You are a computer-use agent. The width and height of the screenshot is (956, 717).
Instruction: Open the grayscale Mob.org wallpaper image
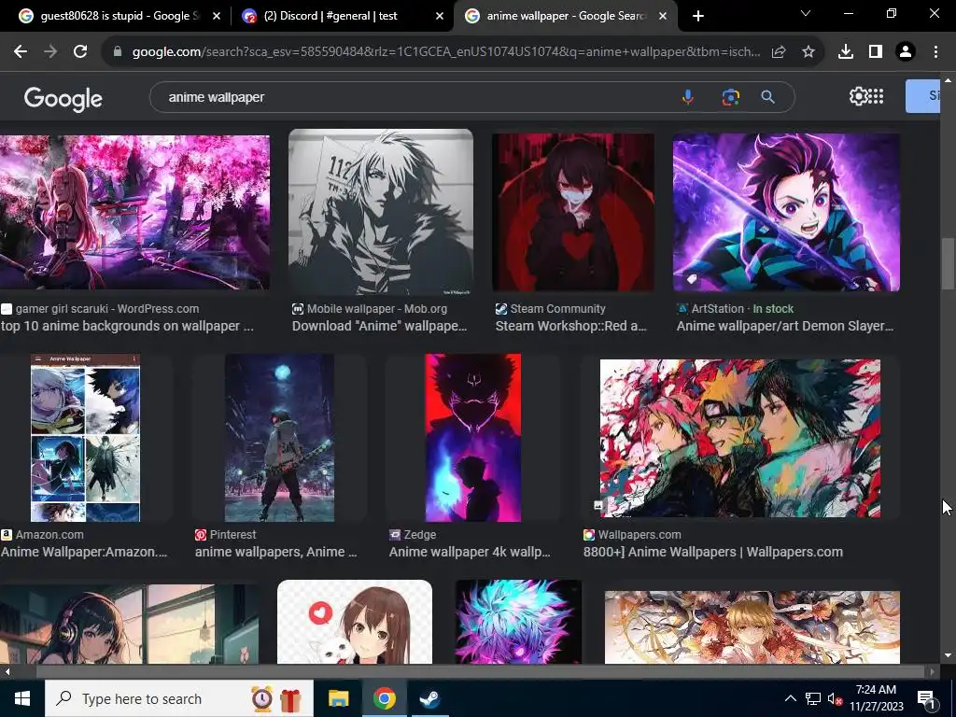pyautogui.click(x=381, y=212)
